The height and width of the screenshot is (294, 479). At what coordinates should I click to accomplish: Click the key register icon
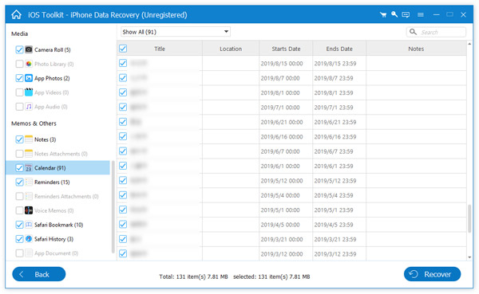click(394, 14)
